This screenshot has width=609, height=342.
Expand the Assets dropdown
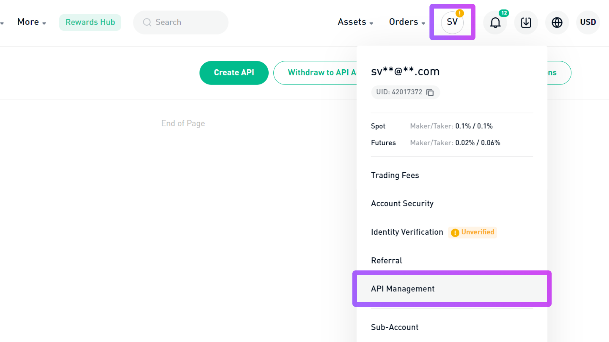(x=355, y=22)
